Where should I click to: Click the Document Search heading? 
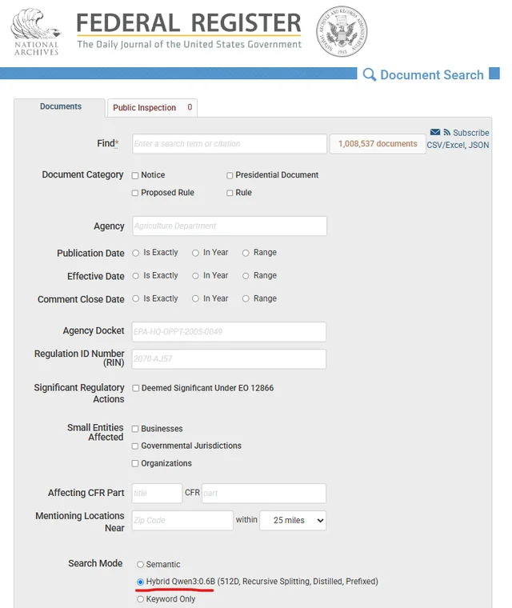coord(432,75)
